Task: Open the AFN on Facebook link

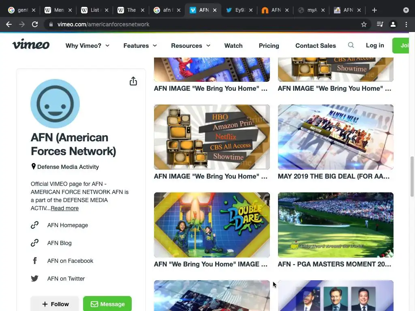Action: pyautogui.click(x=70, y=261)
